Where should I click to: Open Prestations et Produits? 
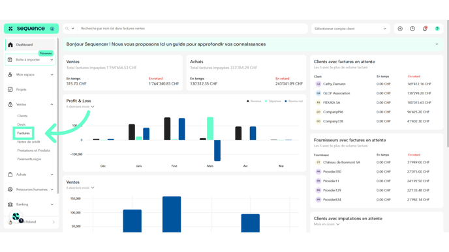coord(33,150)
